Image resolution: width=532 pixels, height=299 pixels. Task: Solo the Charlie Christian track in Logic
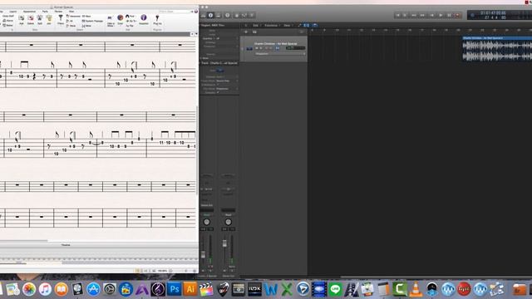click(261, 48)
